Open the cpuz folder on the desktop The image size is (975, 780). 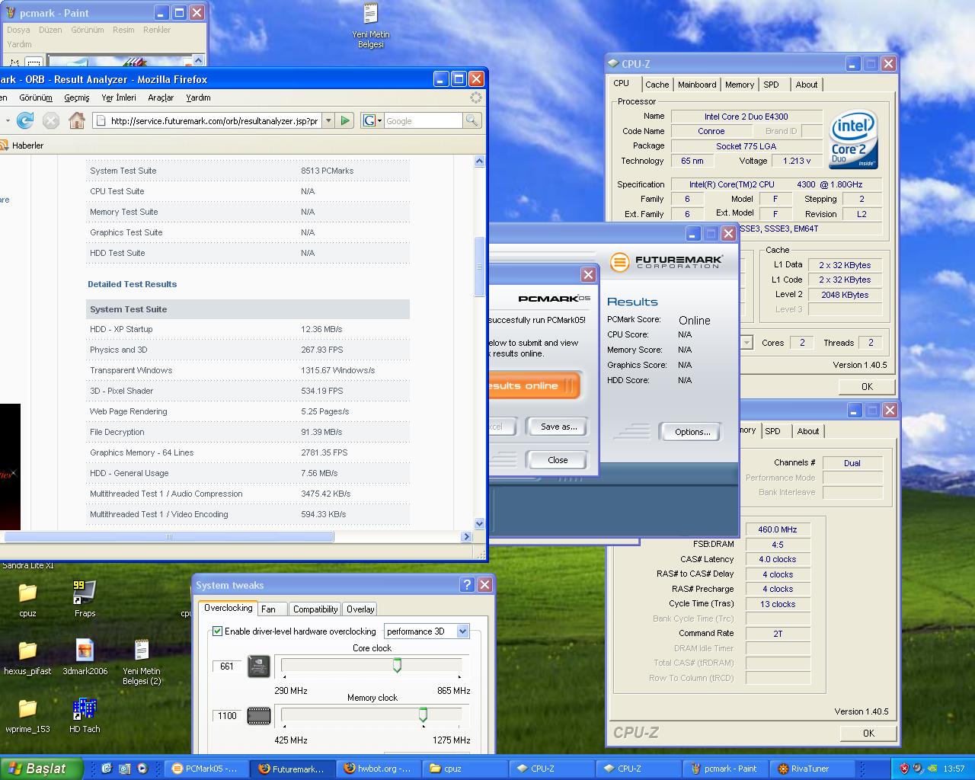pos(27,599)
